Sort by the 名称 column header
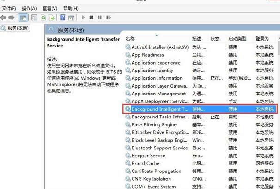The image size is (280, 189). tap(130, 38)
